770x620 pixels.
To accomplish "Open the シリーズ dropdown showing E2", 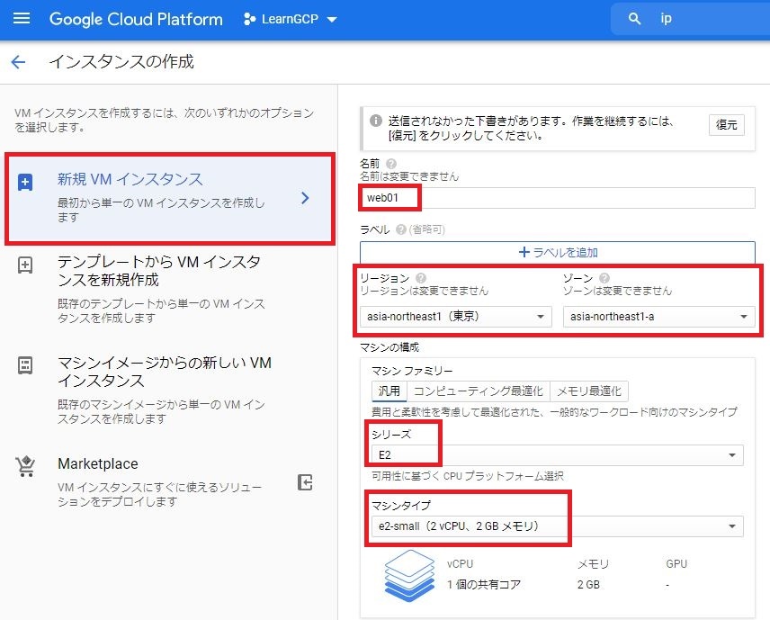I will (558, 455).
